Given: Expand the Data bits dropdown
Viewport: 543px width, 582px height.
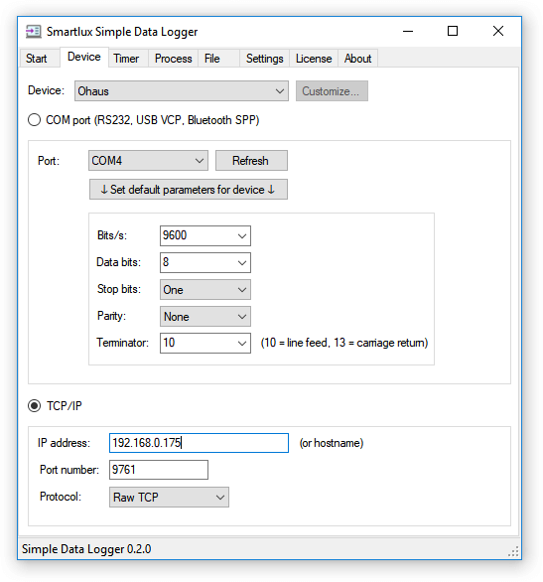Looking at the screenshot, I should [205, 262].
